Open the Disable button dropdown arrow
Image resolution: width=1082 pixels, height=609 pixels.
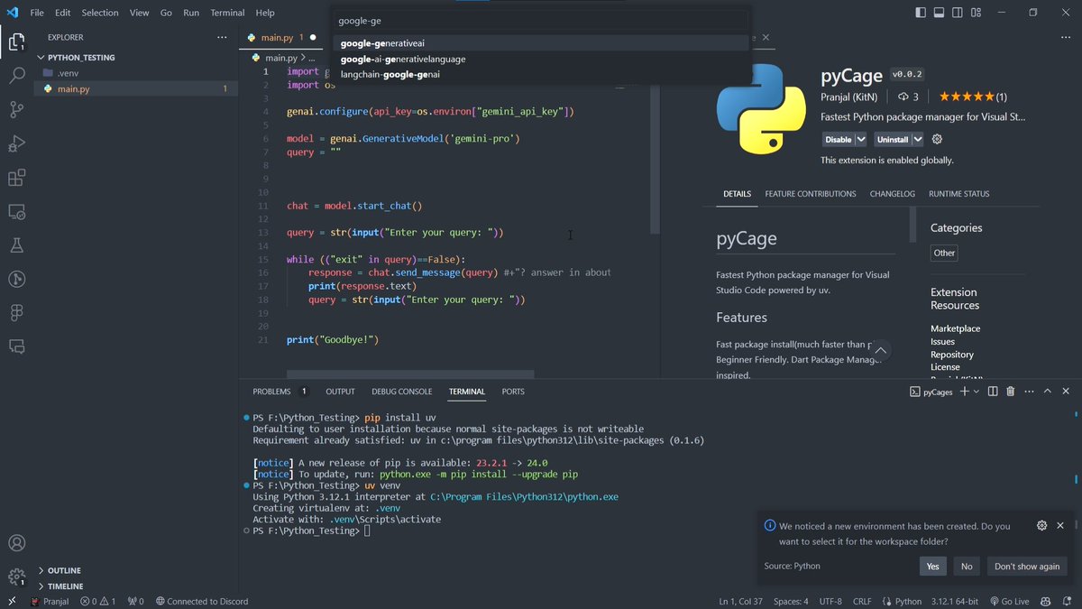(861, 139)
